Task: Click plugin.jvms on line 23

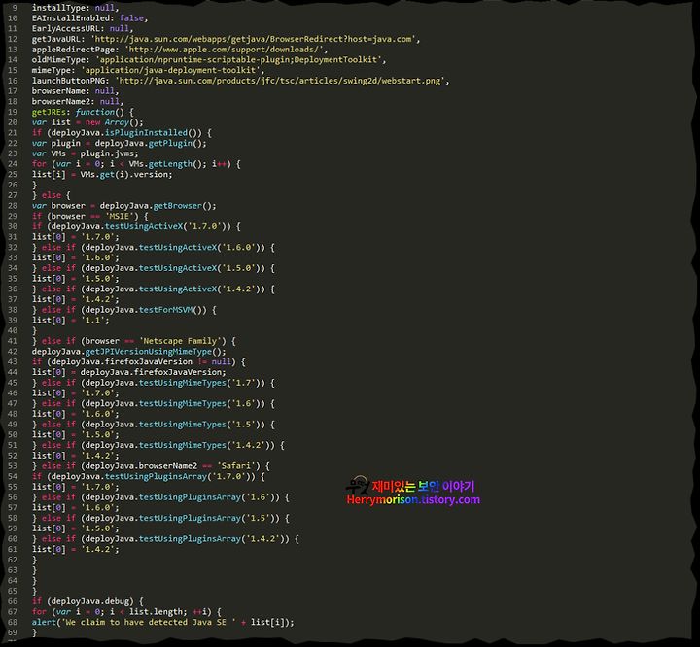Action: tap(109, 153)
